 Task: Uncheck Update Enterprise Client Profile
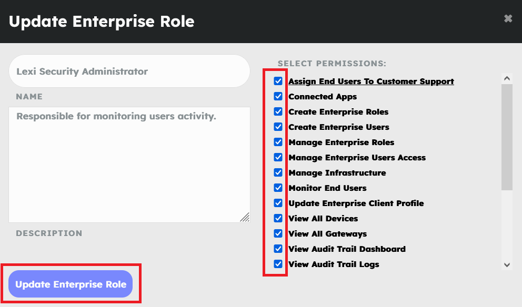pos(278,203)
